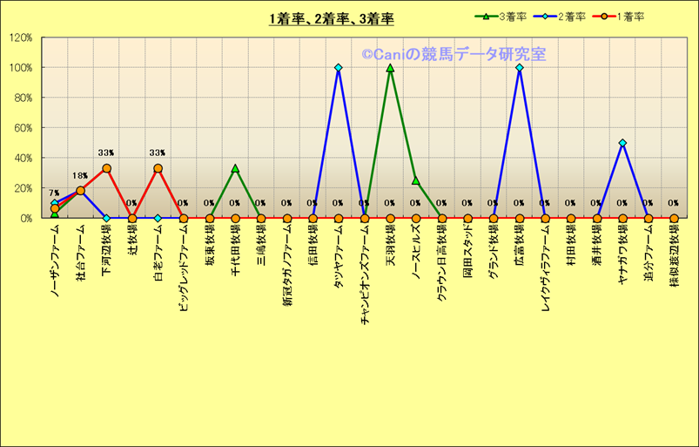
Task: Click the green triangle peak at 千代田牧場
Action: point(235,168)
